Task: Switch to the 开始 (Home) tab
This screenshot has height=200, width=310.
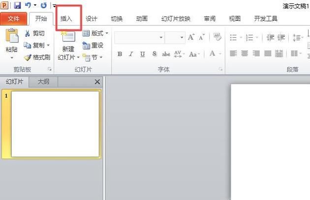Action: 41,19
